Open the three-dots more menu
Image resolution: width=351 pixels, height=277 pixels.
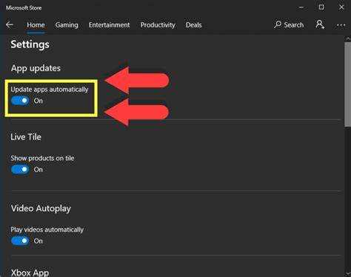point(341,25)
